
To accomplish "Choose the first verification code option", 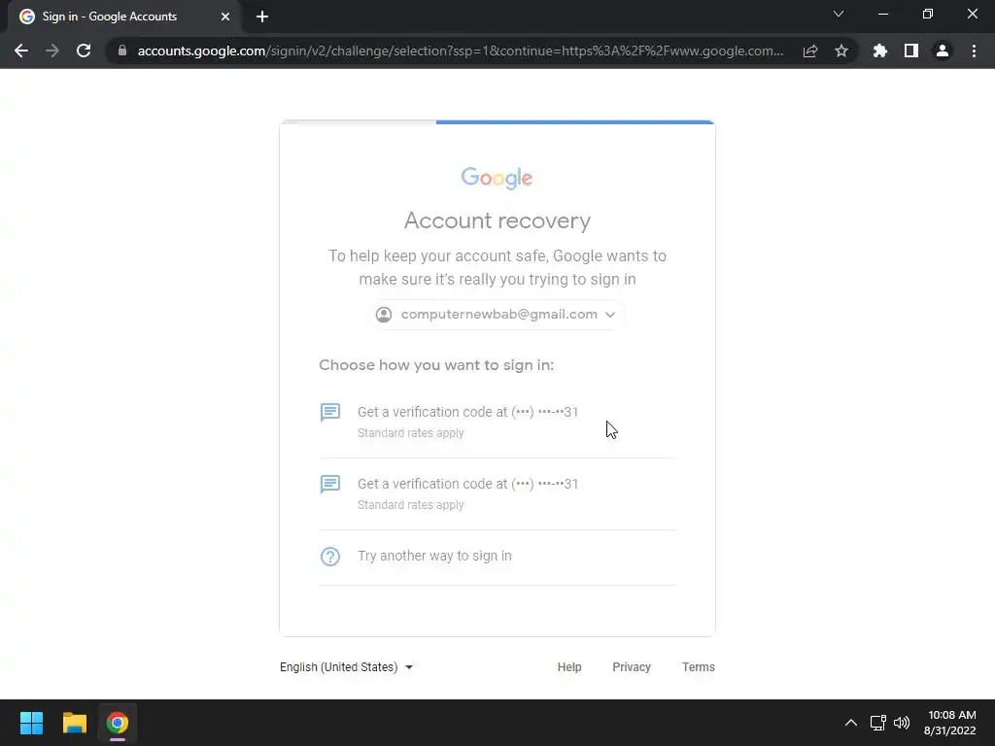I will tap(497, 422).
